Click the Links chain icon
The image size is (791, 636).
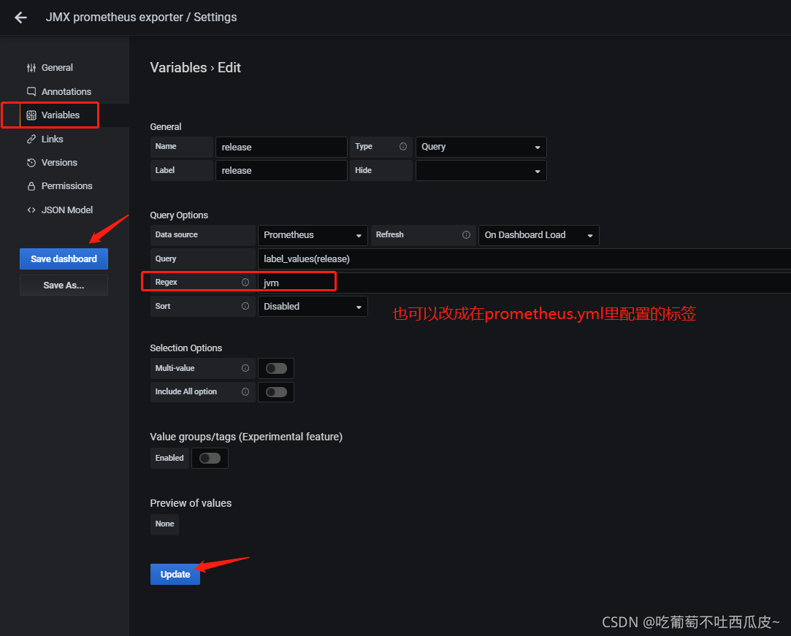click(x=31, y=139)
